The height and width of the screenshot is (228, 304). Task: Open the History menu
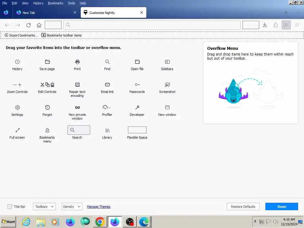pos(38,3)
